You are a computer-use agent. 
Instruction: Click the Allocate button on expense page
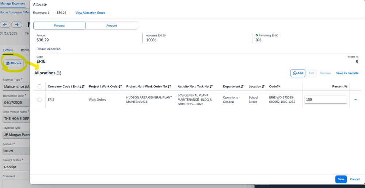tap(14, 63)
